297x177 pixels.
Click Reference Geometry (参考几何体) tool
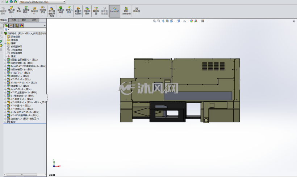[69, 10]
